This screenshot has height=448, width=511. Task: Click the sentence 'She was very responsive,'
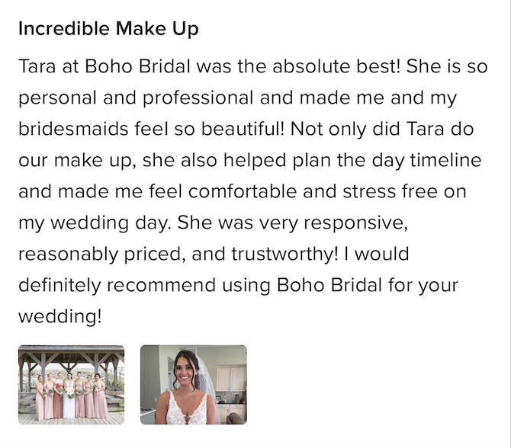[x=292, y=223]
